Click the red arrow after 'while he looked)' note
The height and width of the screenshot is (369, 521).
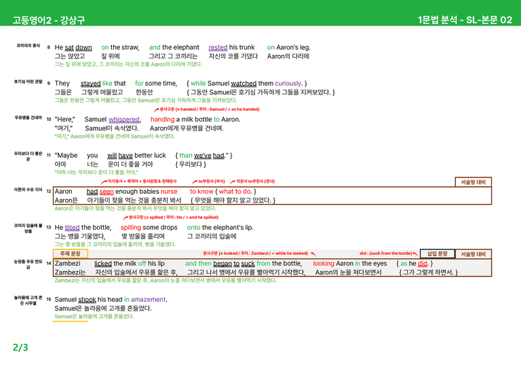[313, 254]
